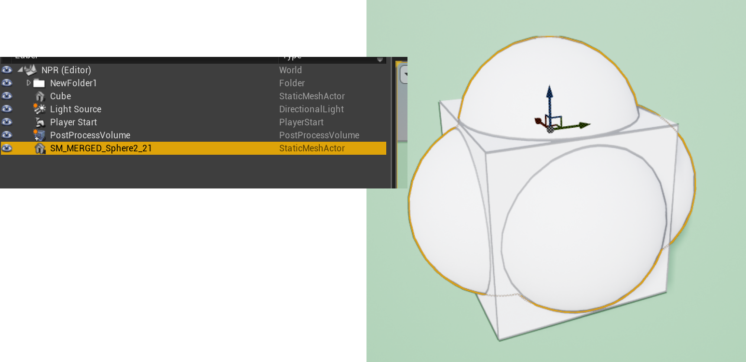Select the PostProcessVolume actor by its name
The image size is (746, 362).
(90, 135)
